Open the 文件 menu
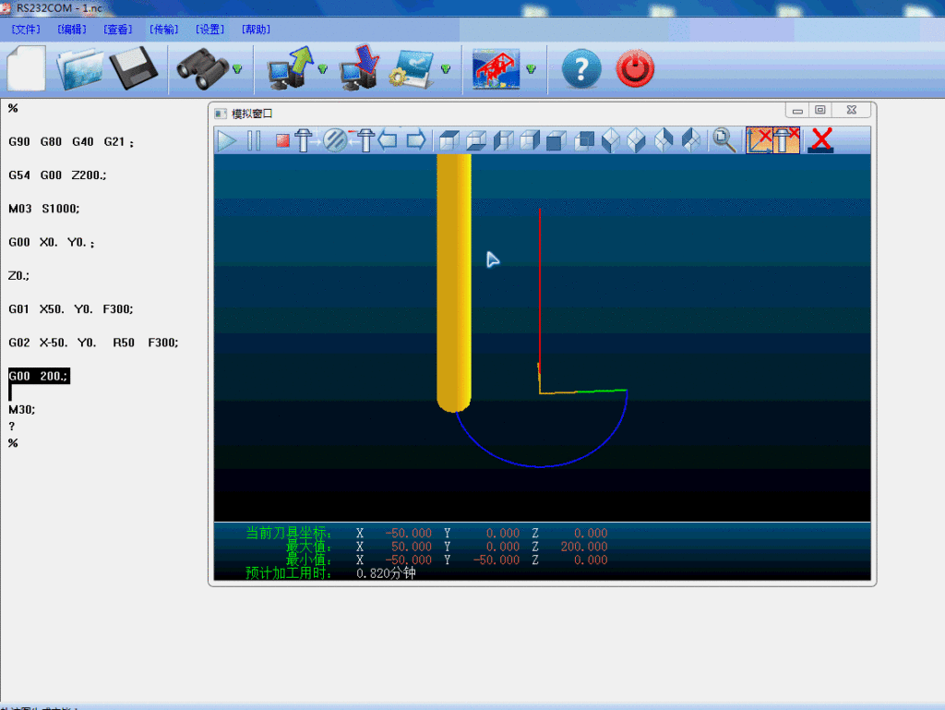The height and width of the screenshot is (710, 945). pos(26,30)
